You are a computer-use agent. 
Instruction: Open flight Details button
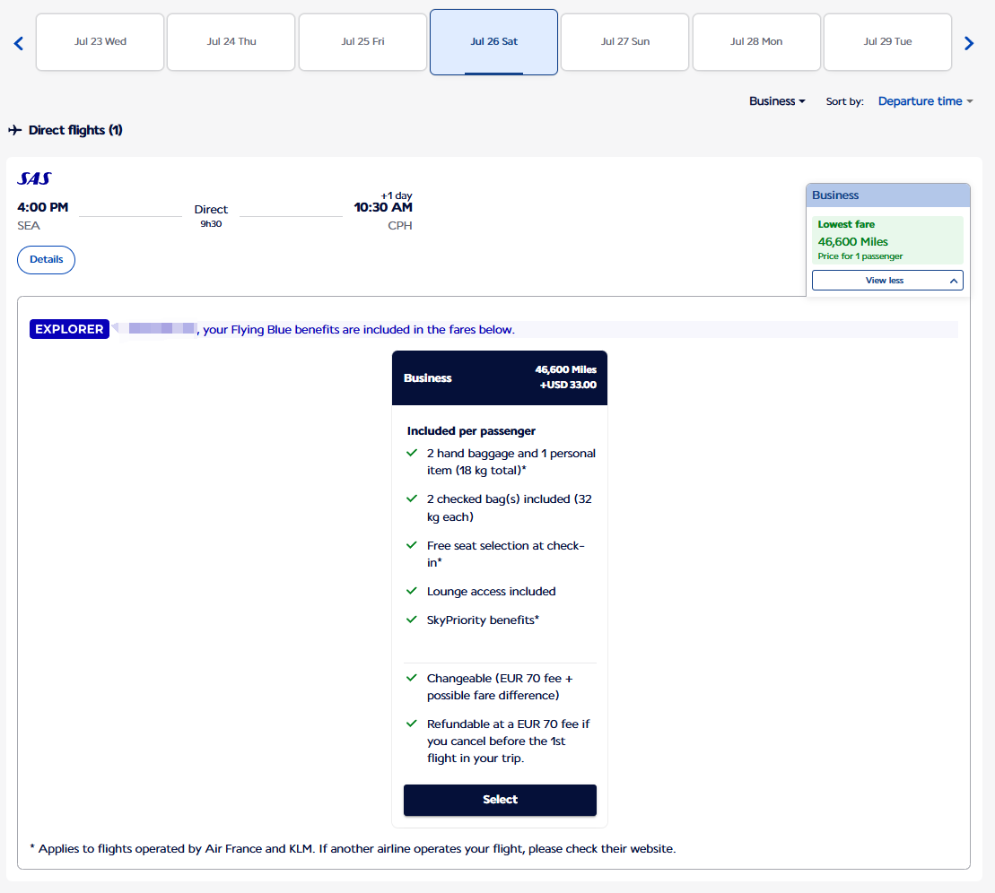(x=46, y=259)
